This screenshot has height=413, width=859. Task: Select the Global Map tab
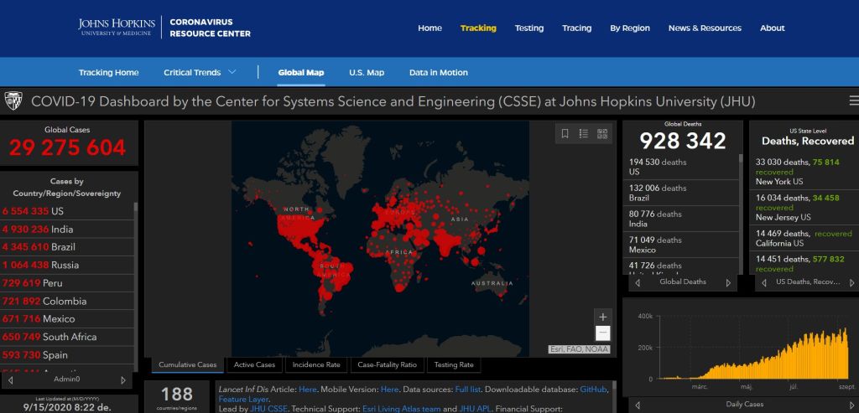301,72
